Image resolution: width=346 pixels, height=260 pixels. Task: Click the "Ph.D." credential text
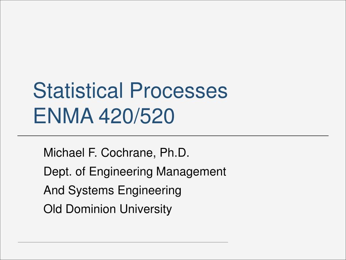coord(174,153)
